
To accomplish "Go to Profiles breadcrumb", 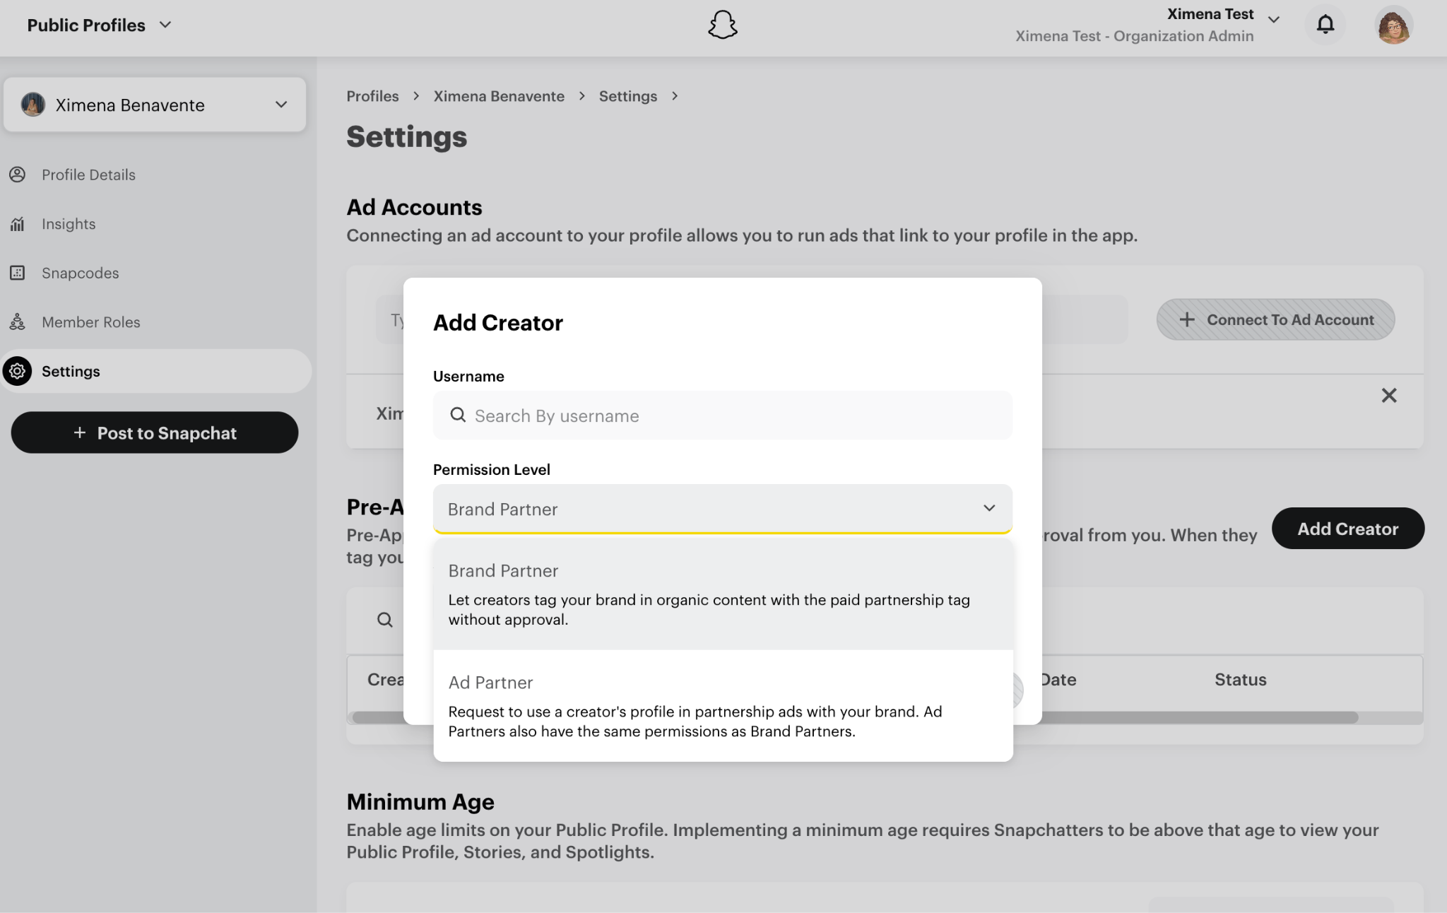I will pos(372,96).
